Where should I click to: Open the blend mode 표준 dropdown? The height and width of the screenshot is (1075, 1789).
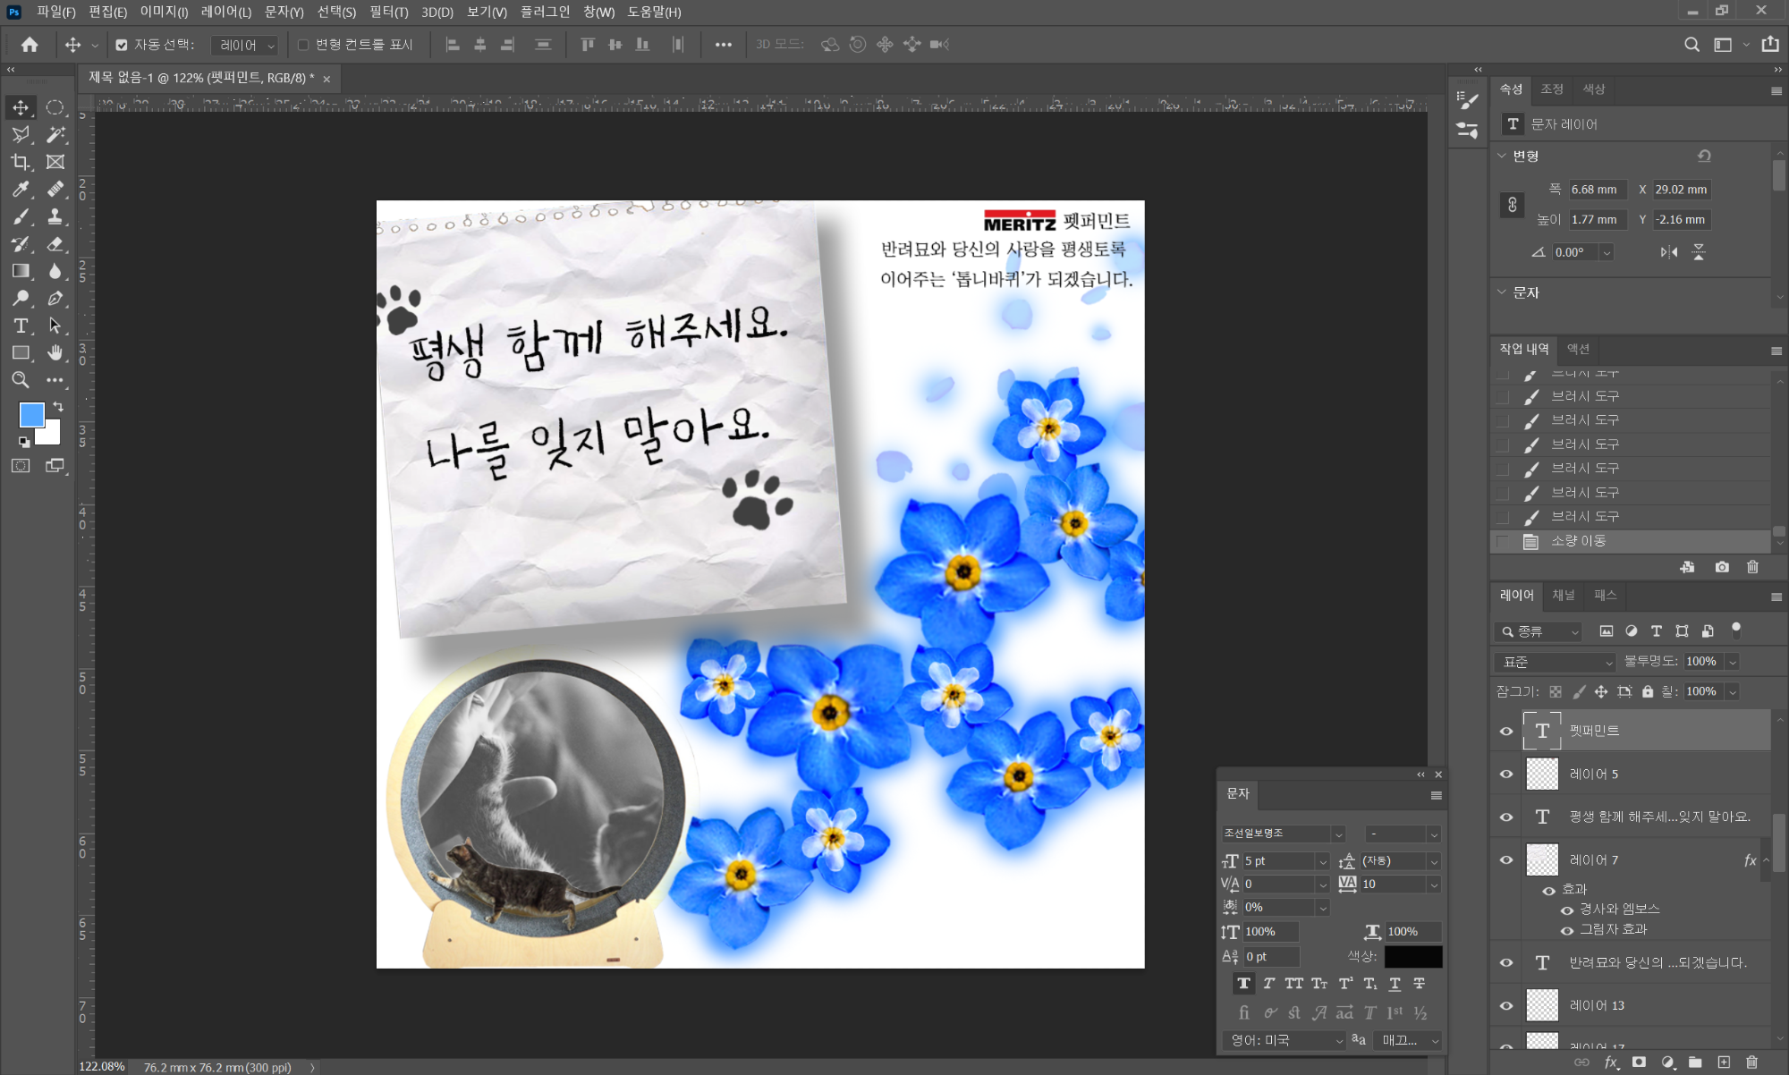click(1555, 662)
